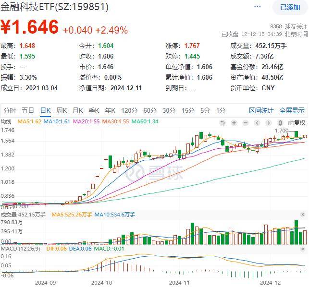This screenshot has width=309, height=287.
Task: Select the 周K tab
Action: (62, 110)
